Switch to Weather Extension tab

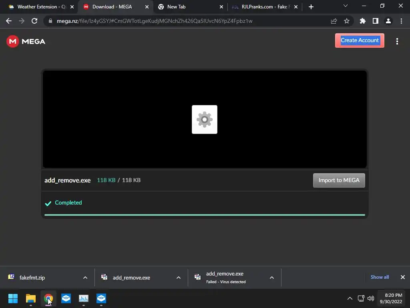38,7
